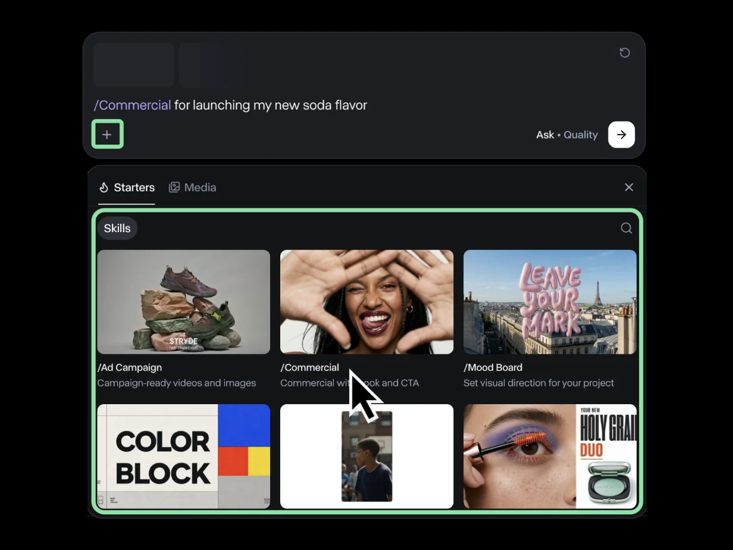The height and width of the screenshot is (550, 733).
Task: Click the reset arrow icon in prompt box
Action: [625, 53]
